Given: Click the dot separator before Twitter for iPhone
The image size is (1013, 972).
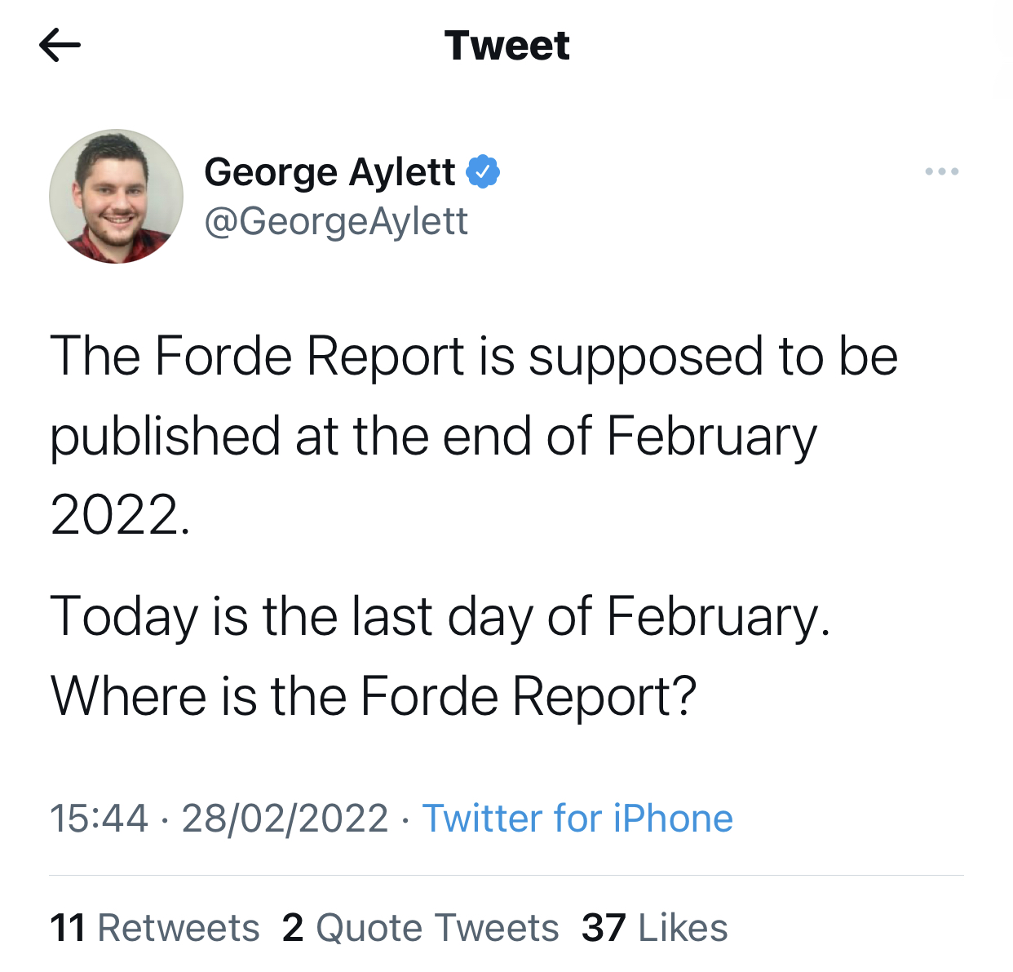Looking at the screenshot, I should tap(405, 819).
